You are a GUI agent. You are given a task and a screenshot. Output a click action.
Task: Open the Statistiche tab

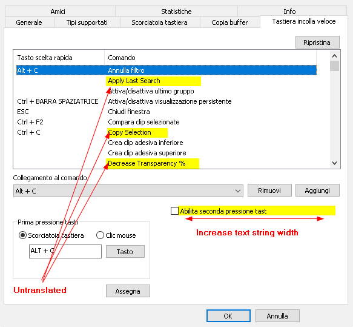pos(176,12)
